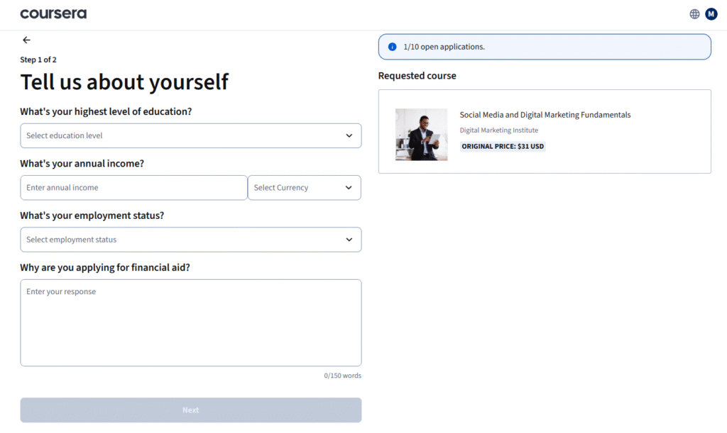The height and width of the screenshot is (433, 727).
Task: Click the Digital Marketing Institute link
Action: [499, 130]
